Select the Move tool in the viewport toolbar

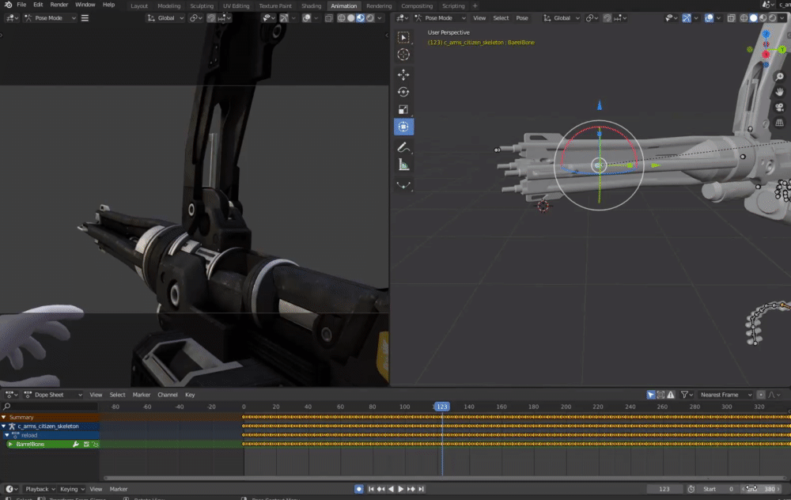pos(403,74)
